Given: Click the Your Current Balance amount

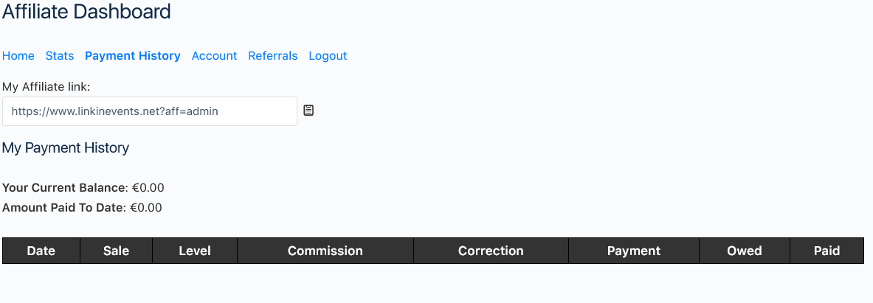Looking at the screenshot, I should click(x=148, y=188).
